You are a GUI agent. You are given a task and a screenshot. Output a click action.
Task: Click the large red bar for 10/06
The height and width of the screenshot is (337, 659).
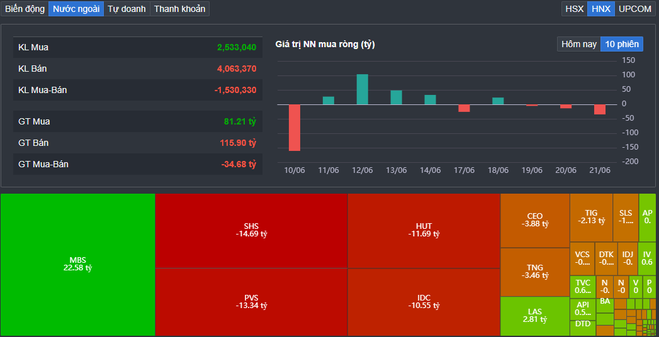tap(295, 128)
